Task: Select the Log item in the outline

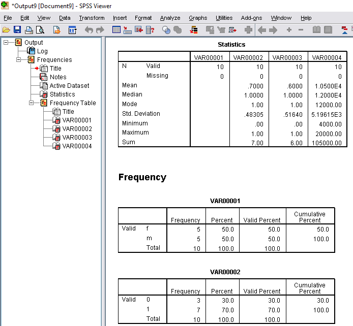Action: pos(42,51)
